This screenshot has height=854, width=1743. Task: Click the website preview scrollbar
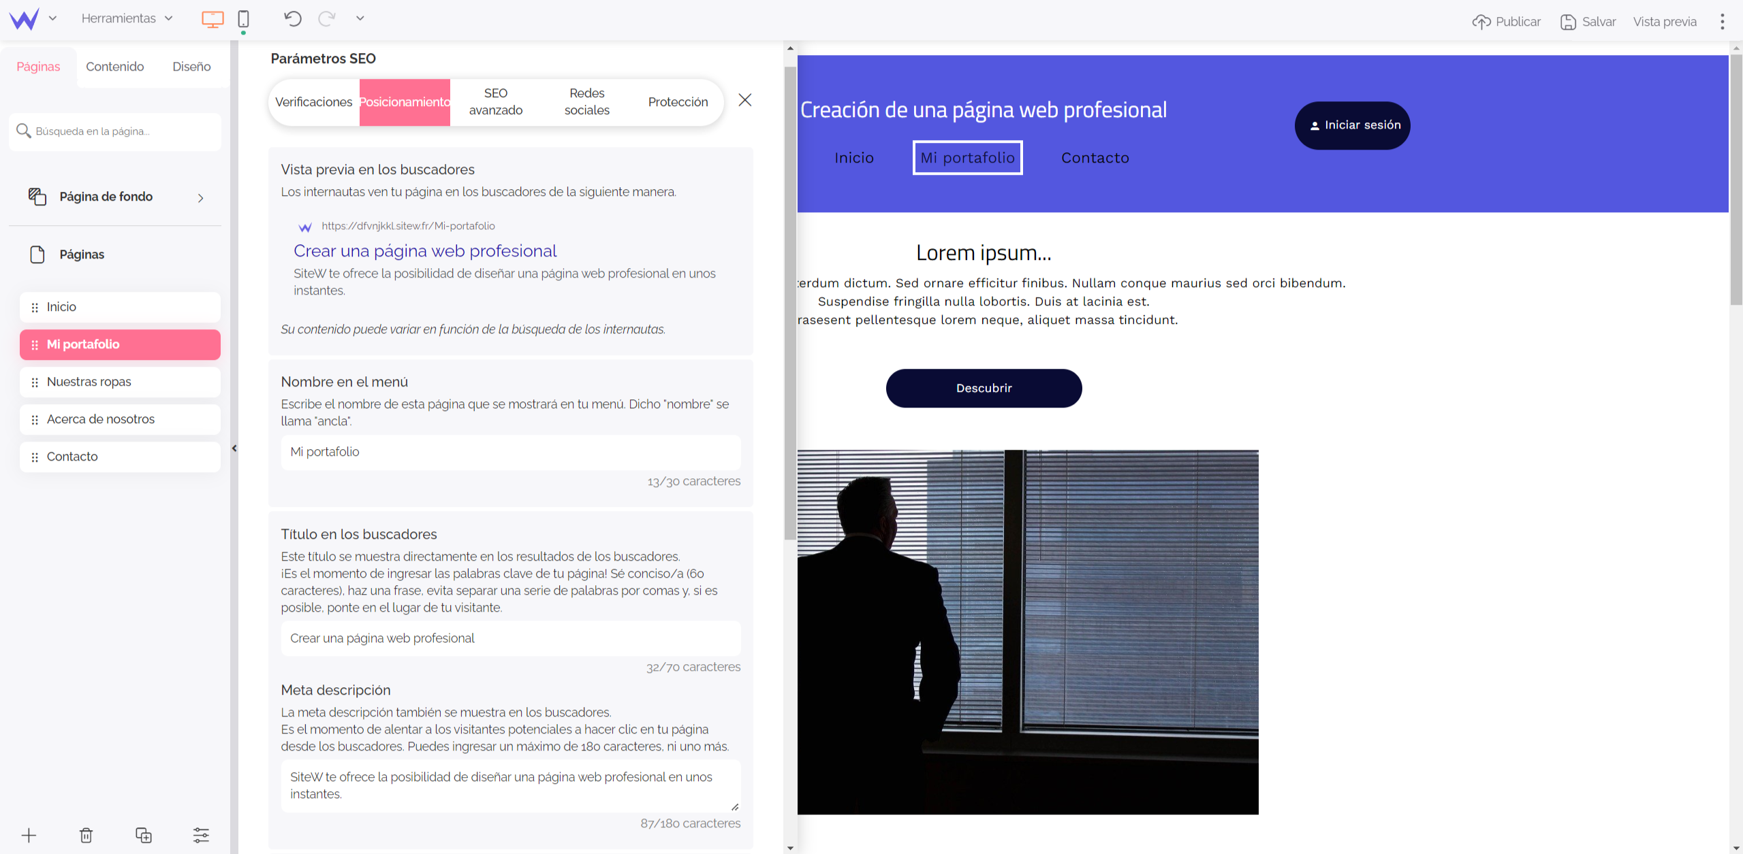[x=1736, y=180]
